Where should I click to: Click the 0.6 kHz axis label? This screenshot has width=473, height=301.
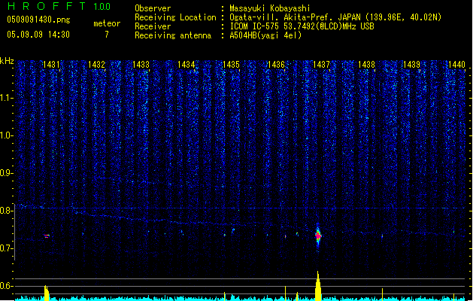6,286
